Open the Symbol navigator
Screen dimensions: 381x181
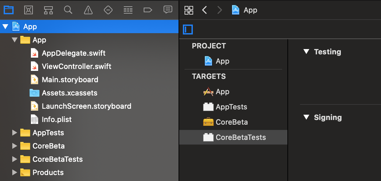[x=48, y=10]
